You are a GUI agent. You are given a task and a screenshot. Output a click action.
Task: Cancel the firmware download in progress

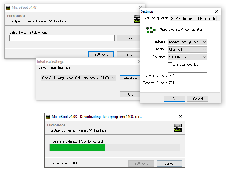point(169,164)
